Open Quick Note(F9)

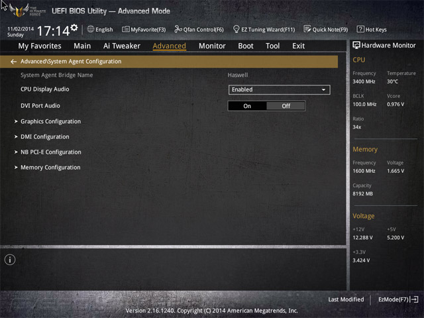326,29
